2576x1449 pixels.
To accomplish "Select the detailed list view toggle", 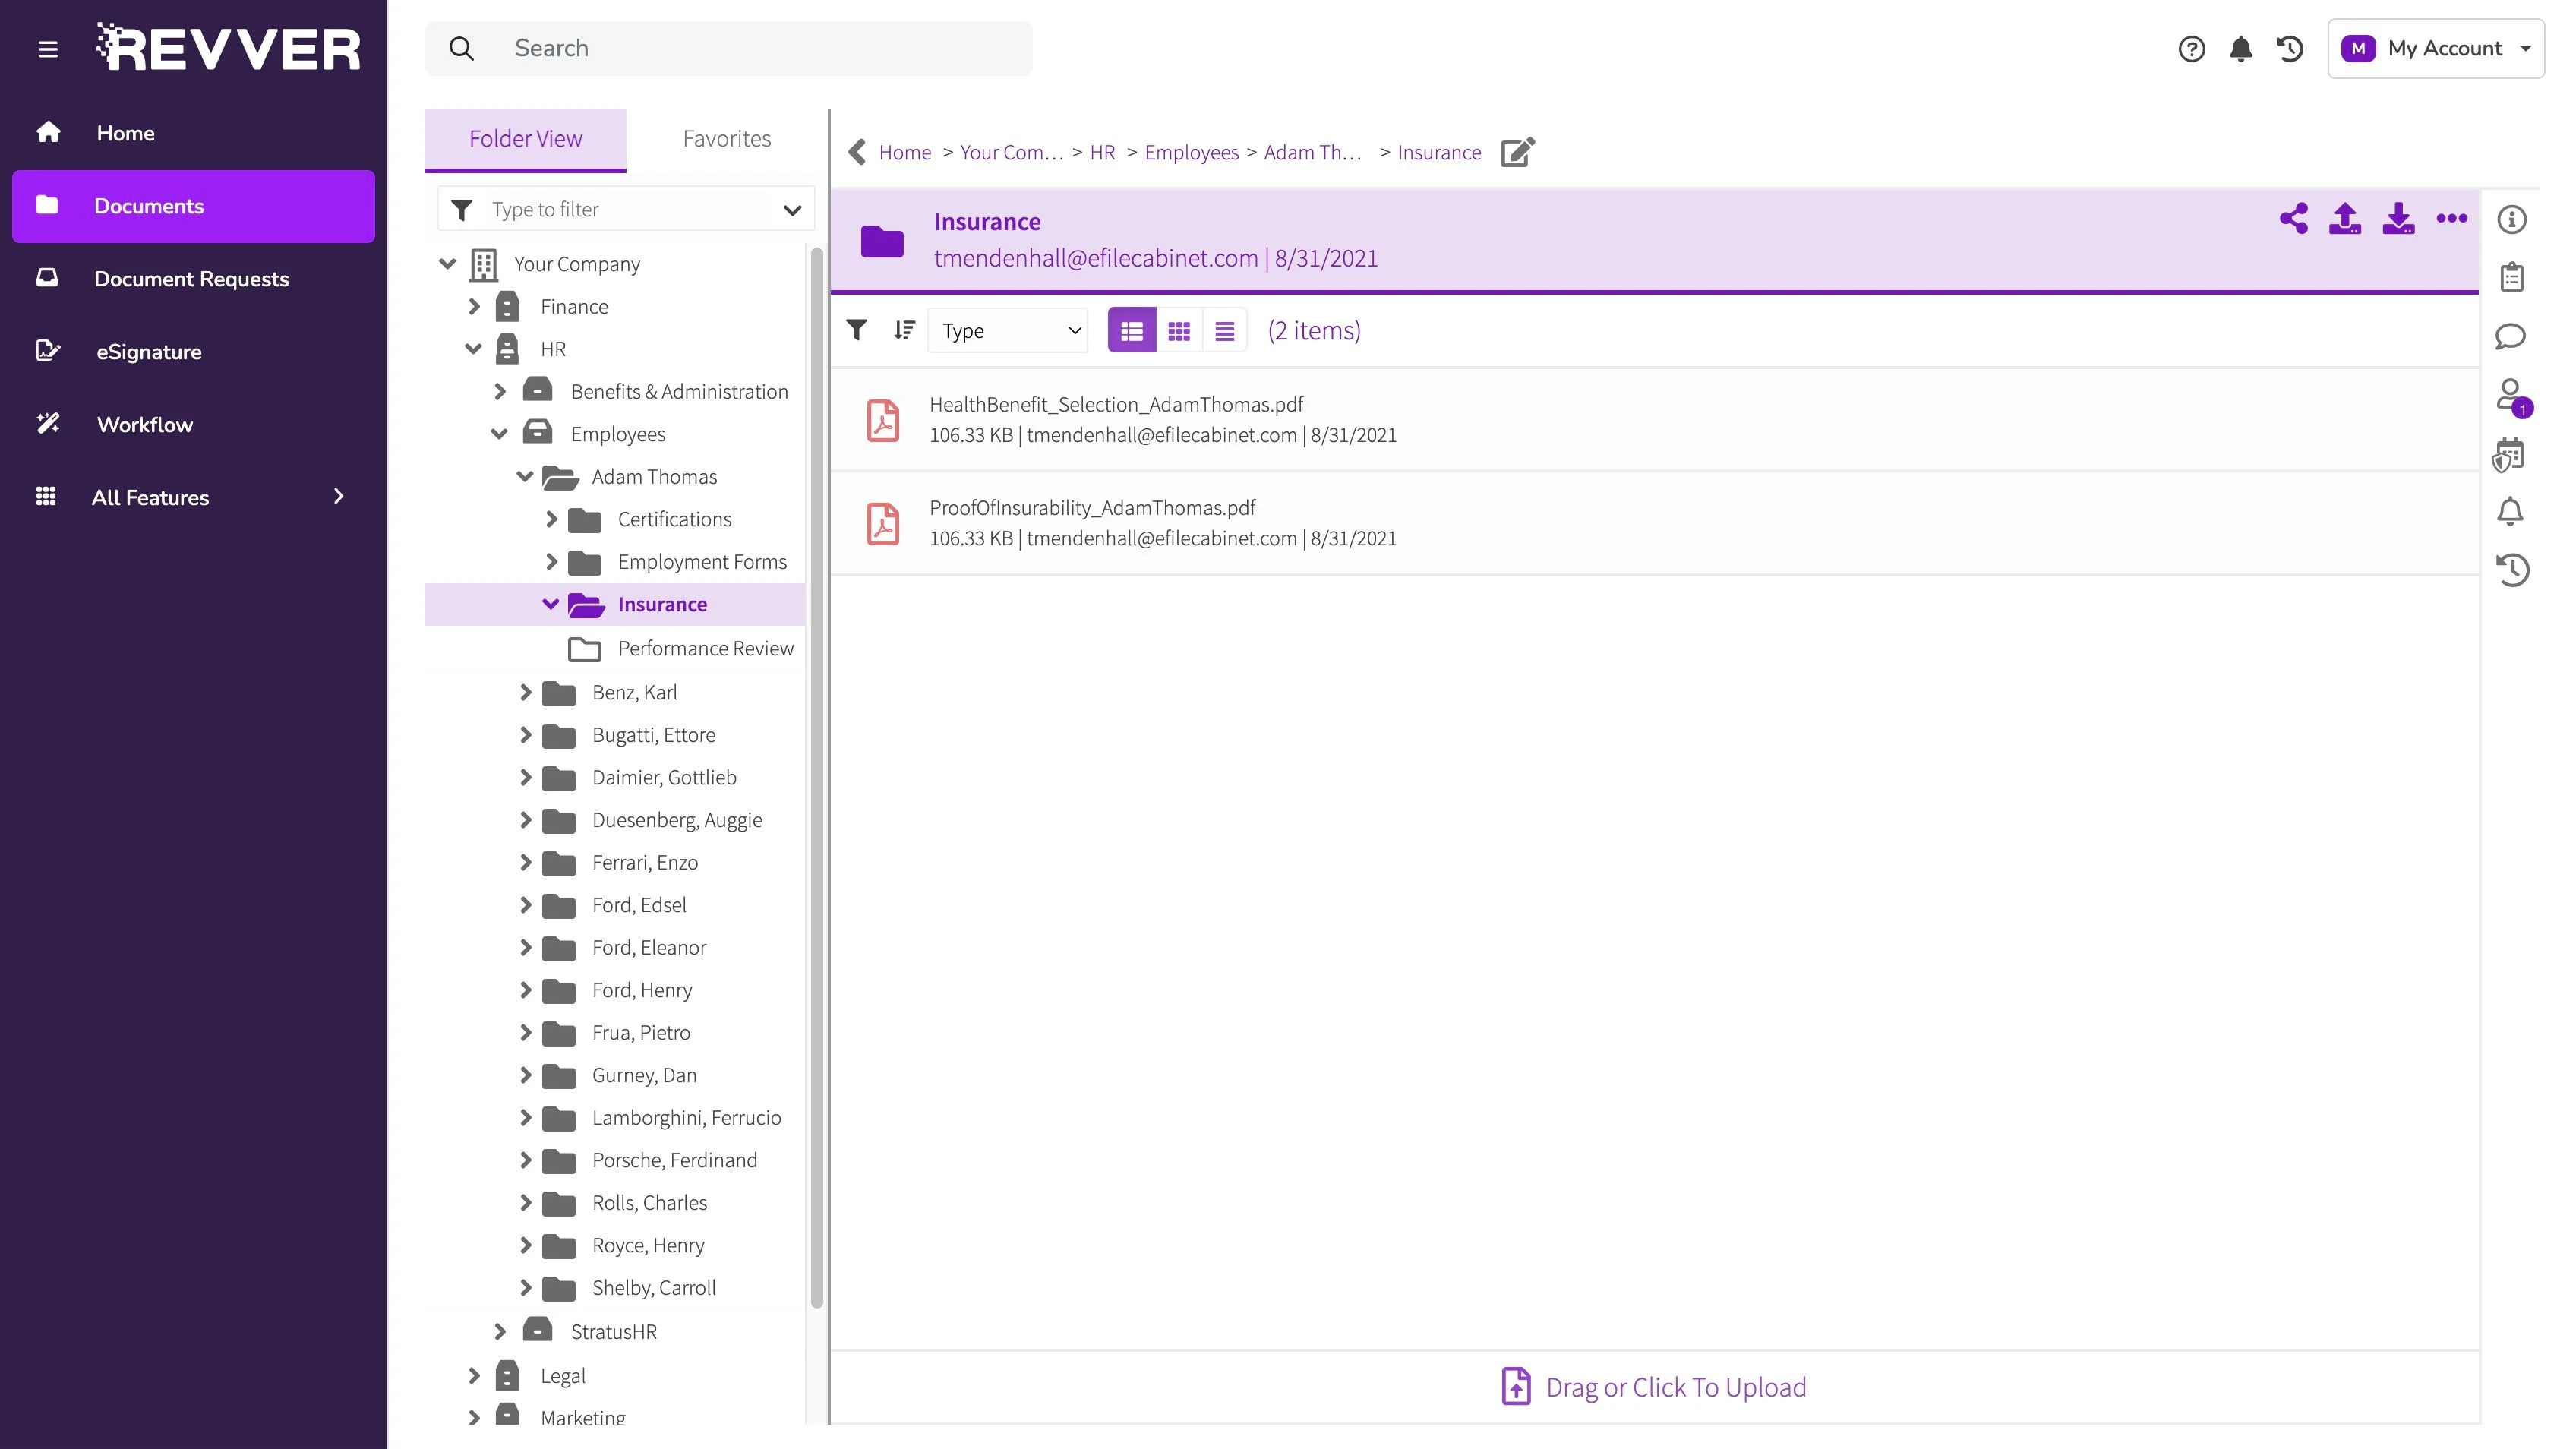I will click(1131, 331).
